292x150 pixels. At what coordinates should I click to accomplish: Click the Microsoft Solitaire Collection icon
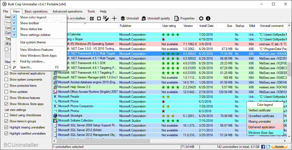point(55,120)
